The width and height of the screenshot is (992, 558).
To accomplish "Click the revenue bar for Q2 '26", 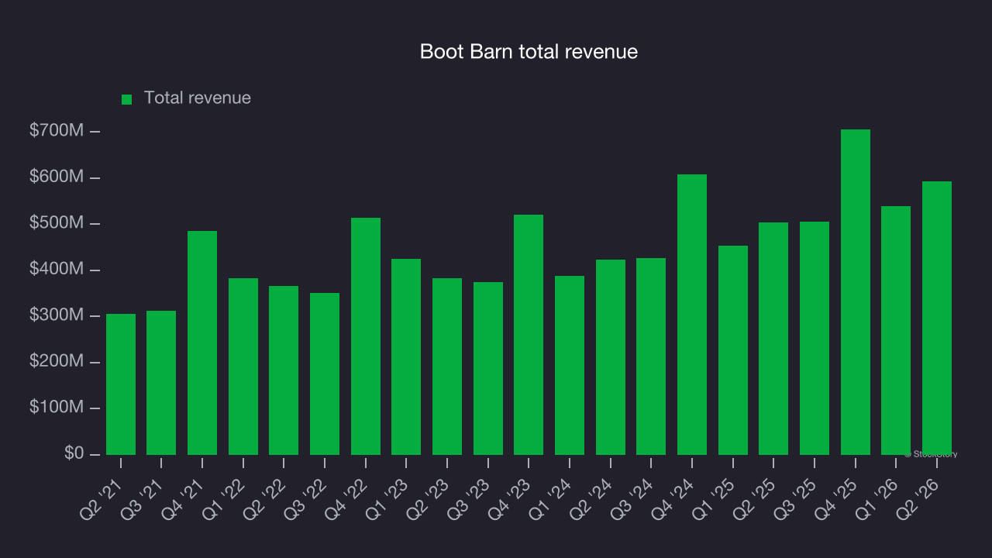I will click(x=937, y=318).
